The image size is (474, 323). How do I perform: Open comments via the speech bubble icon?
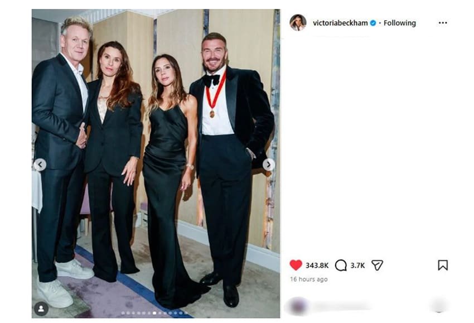point(341,265)
